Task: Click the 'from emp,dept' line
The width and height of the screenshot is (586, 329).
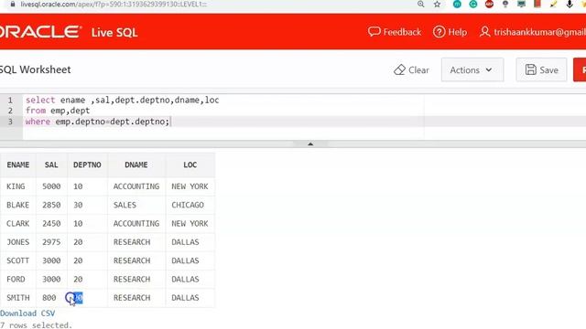Action: [58, 111]
